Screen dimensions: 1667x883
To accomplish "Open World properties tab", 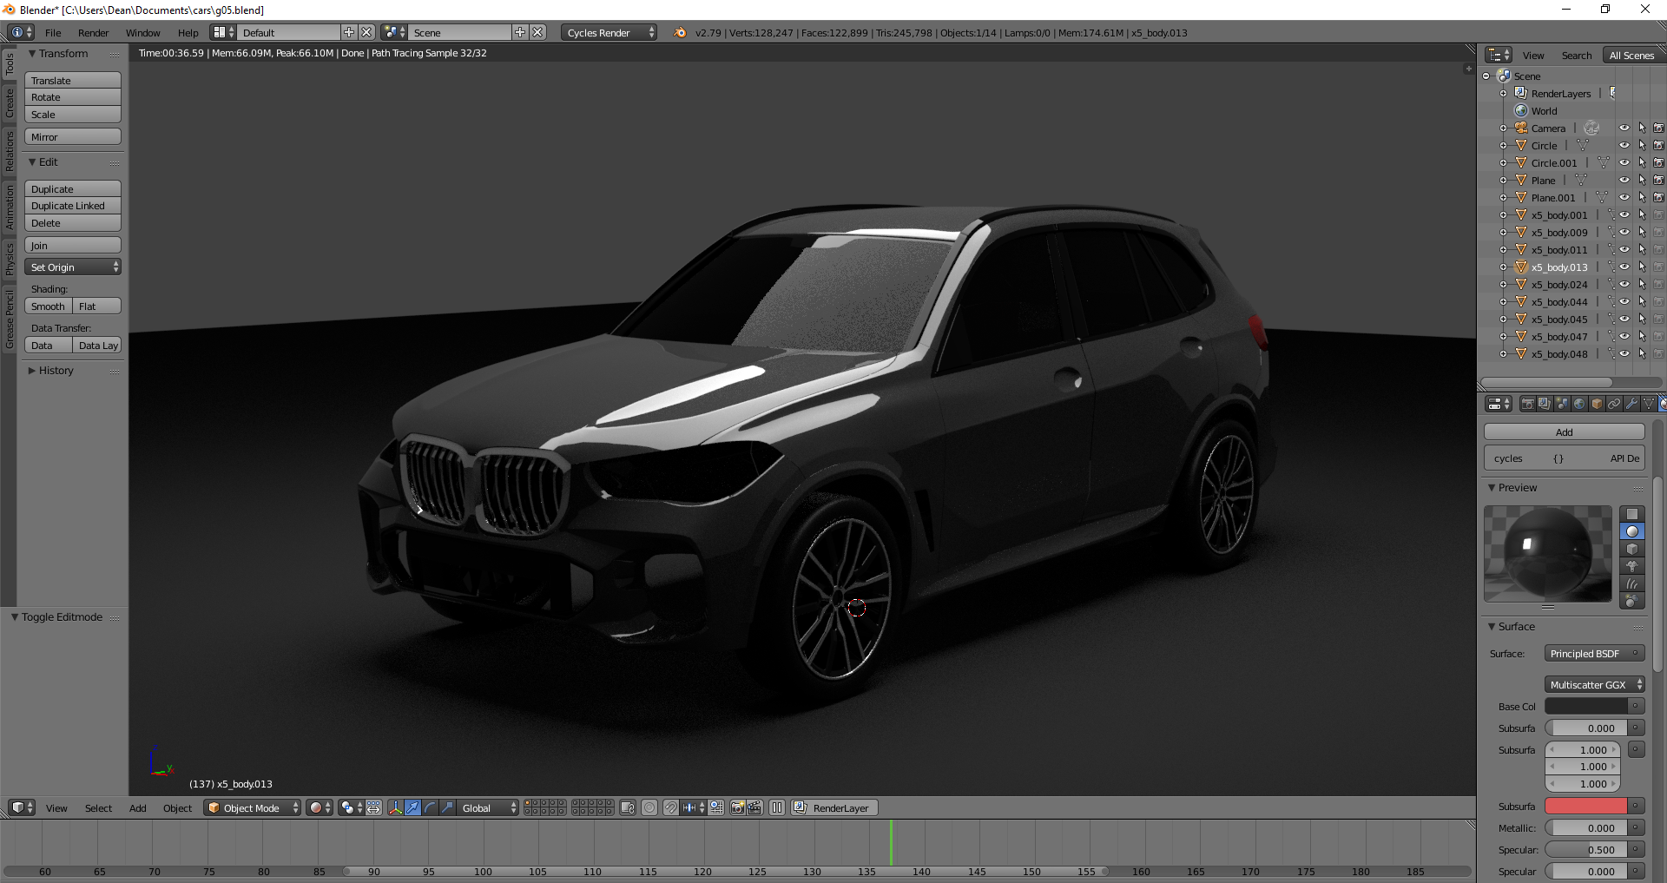I will (x=1580, y=404).
